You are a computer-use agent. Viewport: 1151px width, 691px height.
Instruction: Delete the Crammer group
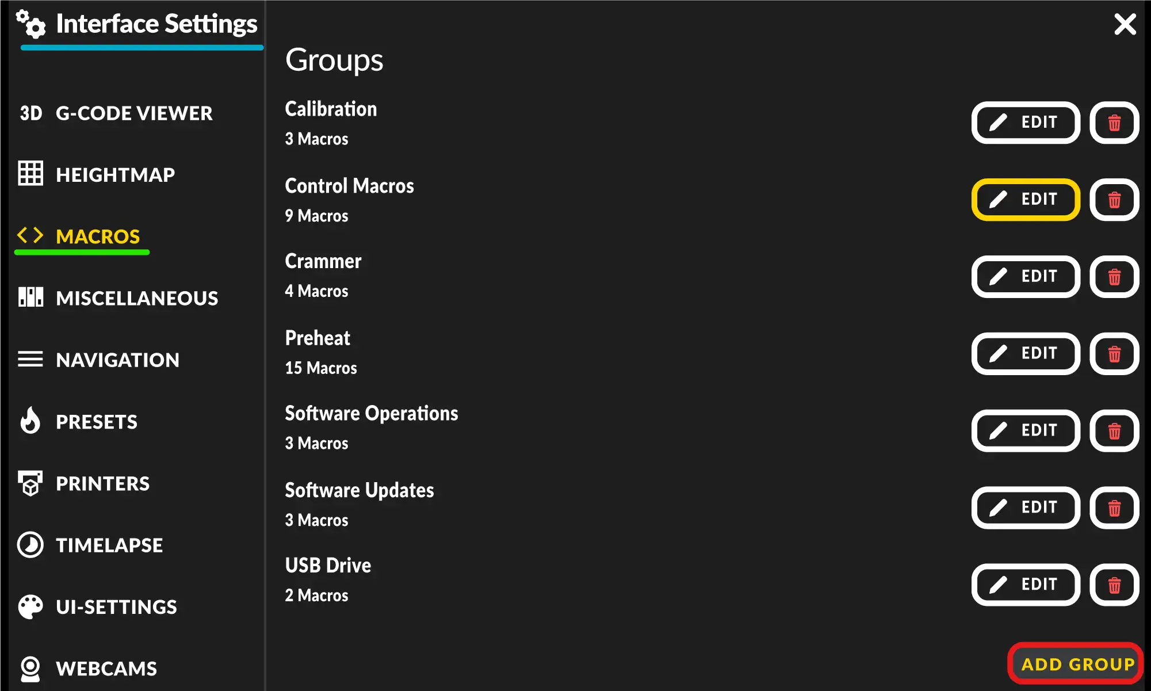(x=1114, y=277)
